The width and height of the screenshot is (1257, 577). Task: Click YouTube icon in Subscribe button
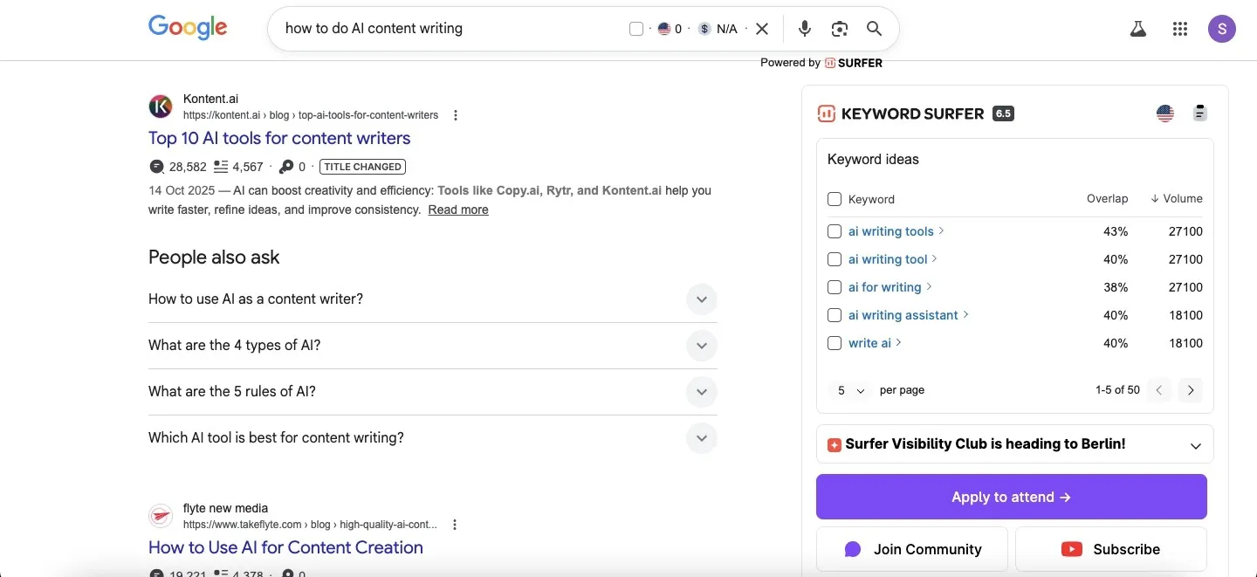coord(1072,549)
